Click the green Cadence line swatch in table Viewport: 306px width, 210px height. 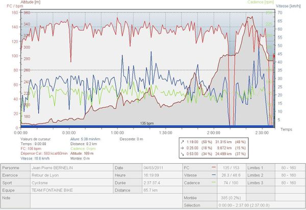point(214,182)
